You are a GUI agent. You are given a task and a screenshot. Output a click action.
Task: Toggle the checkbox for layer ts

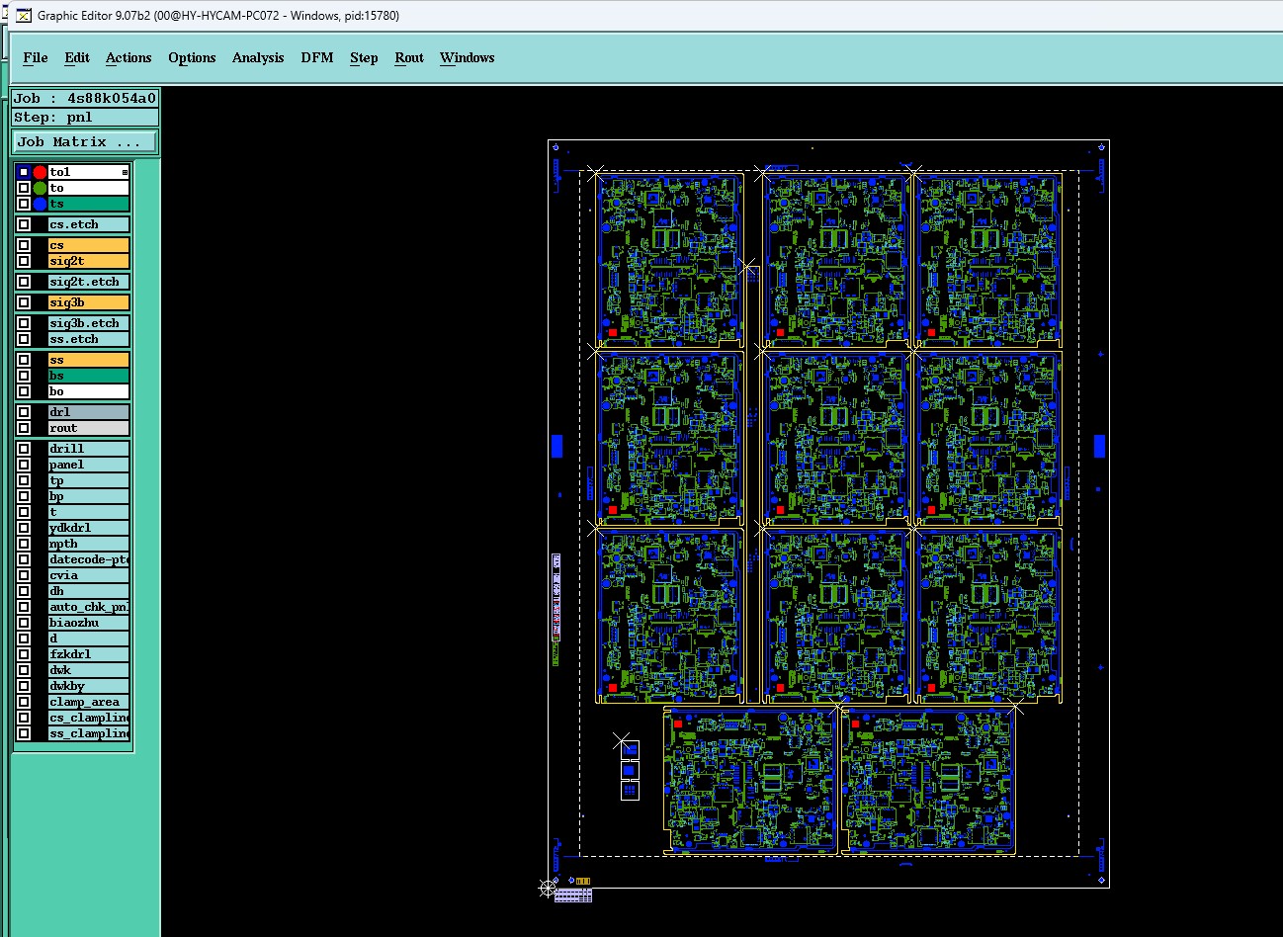click(24, 204)
